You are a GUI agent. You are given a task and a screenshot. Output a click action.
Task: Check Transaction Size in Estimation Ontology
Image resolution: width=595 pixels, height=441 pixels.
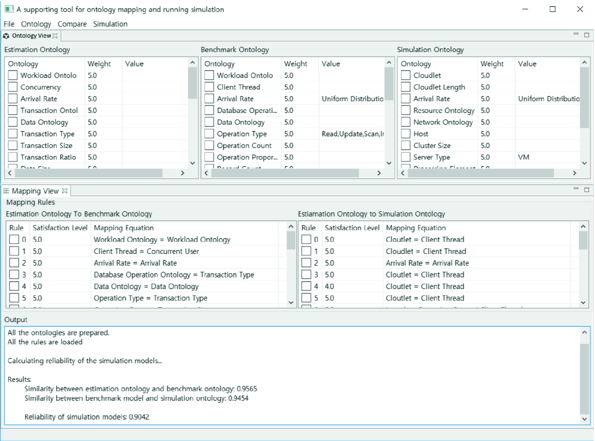13,145
